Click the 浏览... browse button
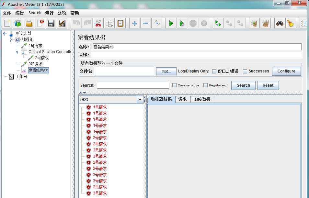Screen dimensions: 309x198 click(x=166, y=71)
